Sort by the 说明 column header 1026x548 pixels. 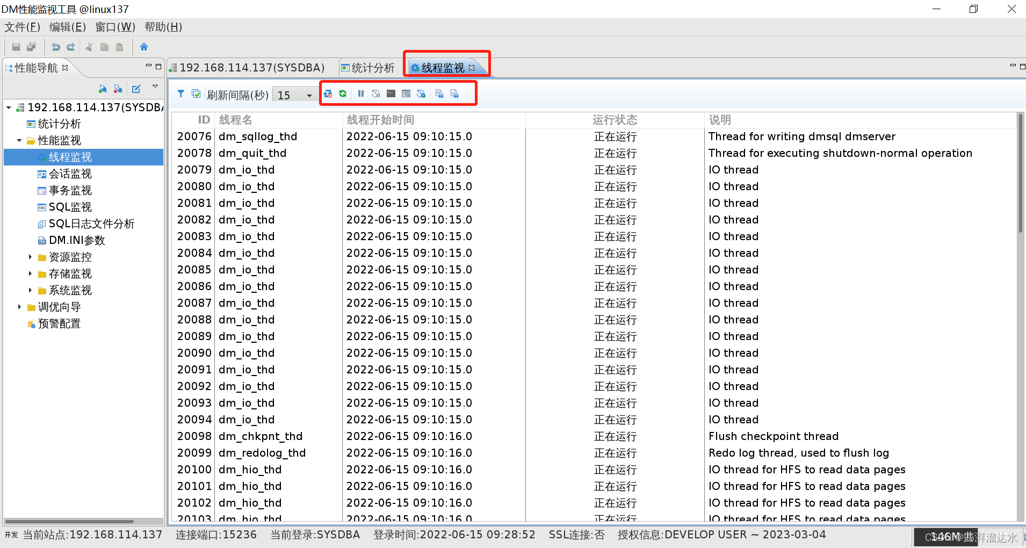pos(860,120)
